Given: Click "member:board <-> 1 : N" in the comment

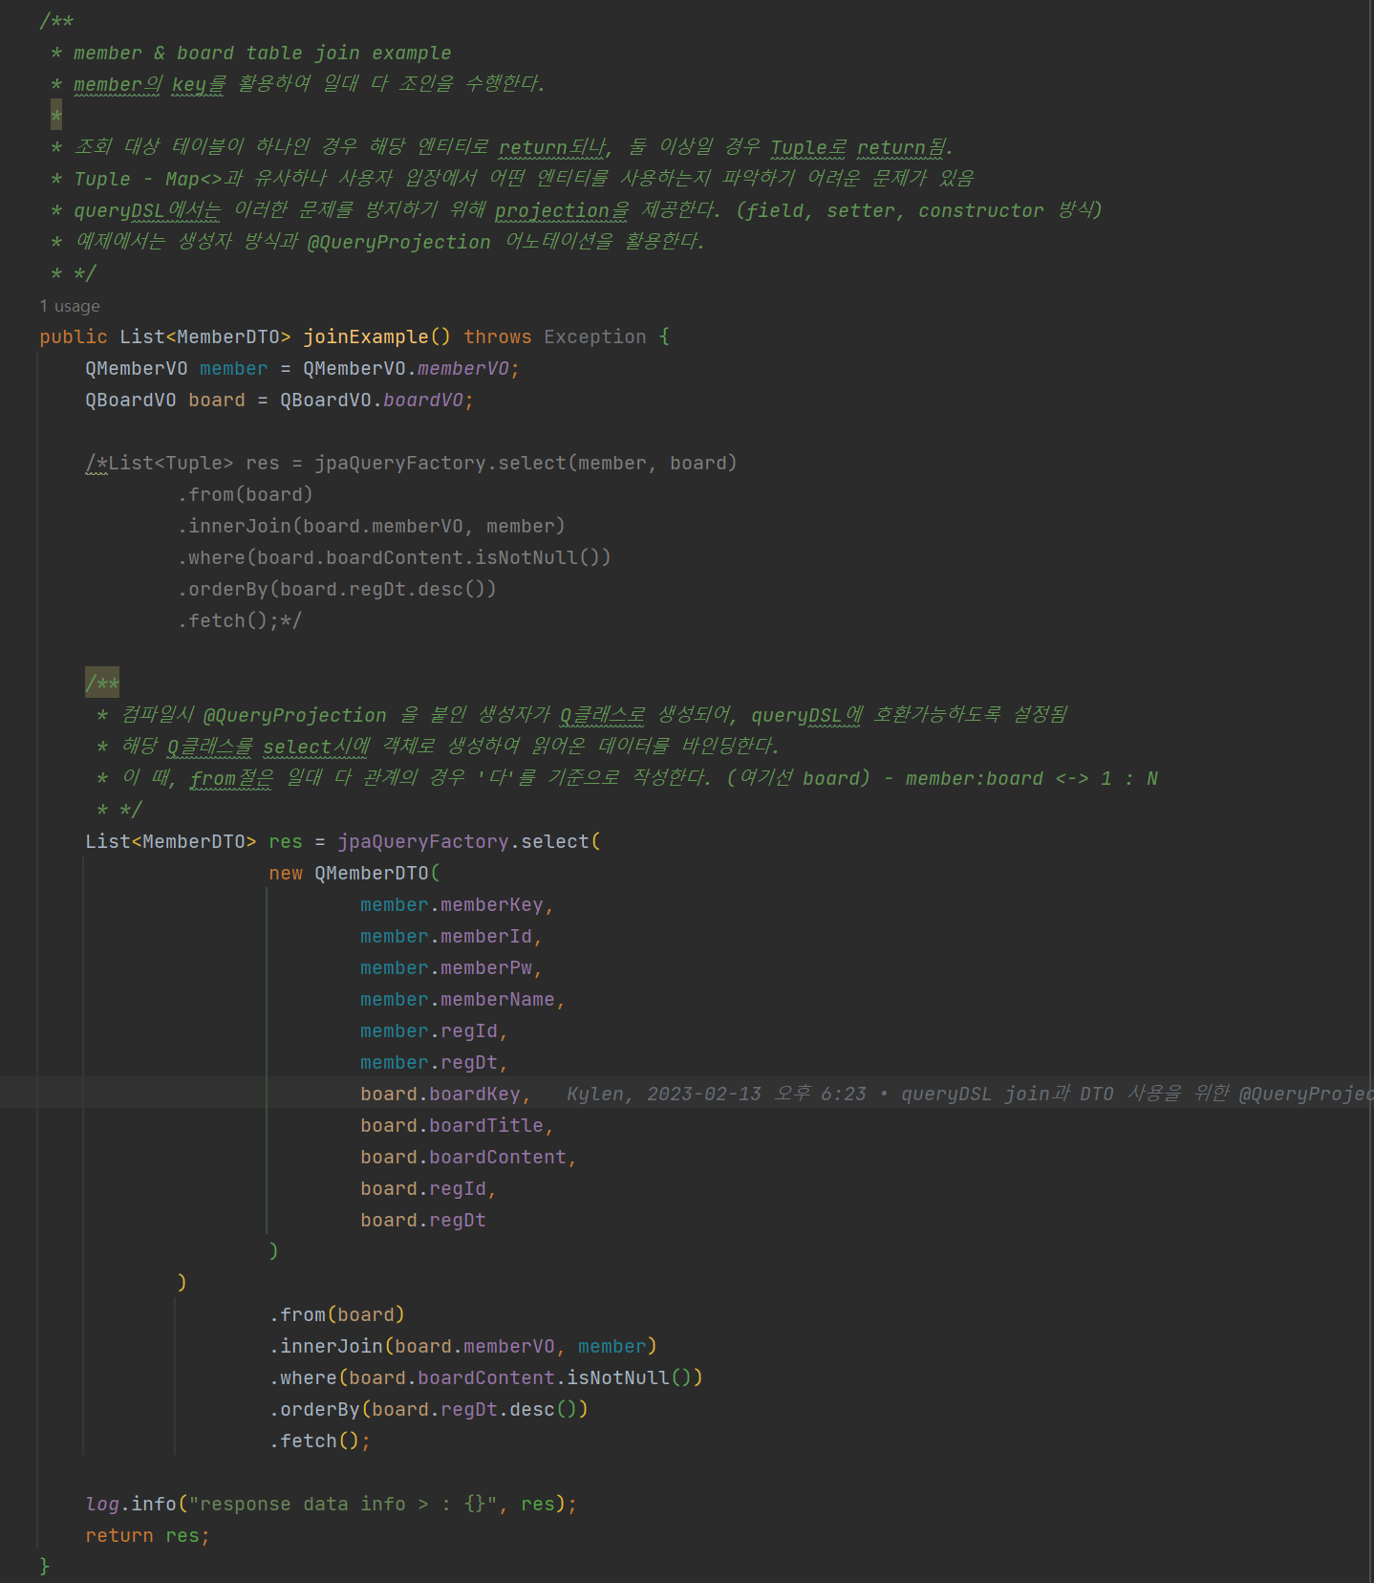Looking at the screenshot, I should coord(1032,778).
